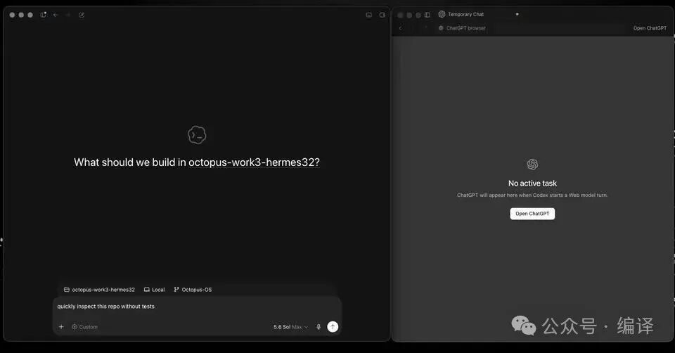Send the prompt with the up-arrow button

[x=333, y=327]
